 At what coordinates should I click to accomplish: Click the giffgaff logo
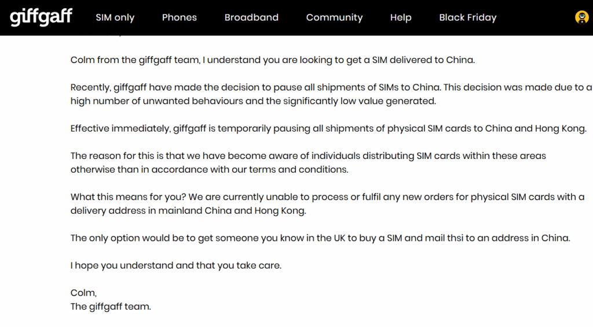(41, 17)
